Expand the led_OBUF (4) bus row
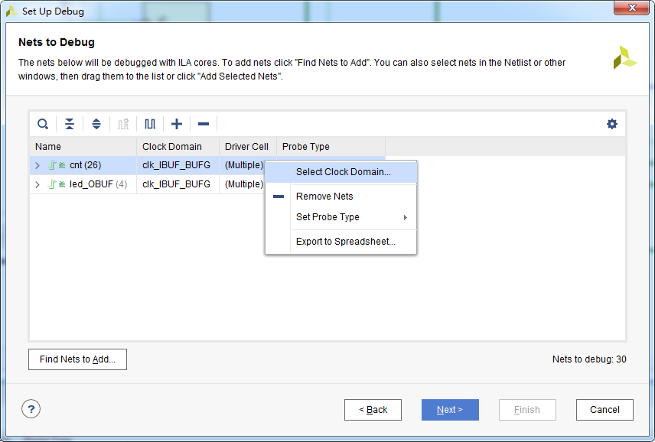Screen dimensions: 655x442 pyautogui.click(x=37, y=184)
